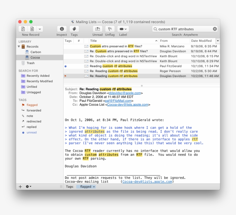Collapse the Records disclosure triangle
The width and height of the screenshot is (236, 215).
19,46
